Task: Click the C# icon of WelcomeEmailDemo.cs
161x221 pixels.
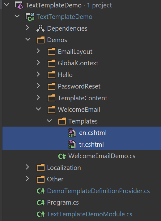Action: click(62, 156)
